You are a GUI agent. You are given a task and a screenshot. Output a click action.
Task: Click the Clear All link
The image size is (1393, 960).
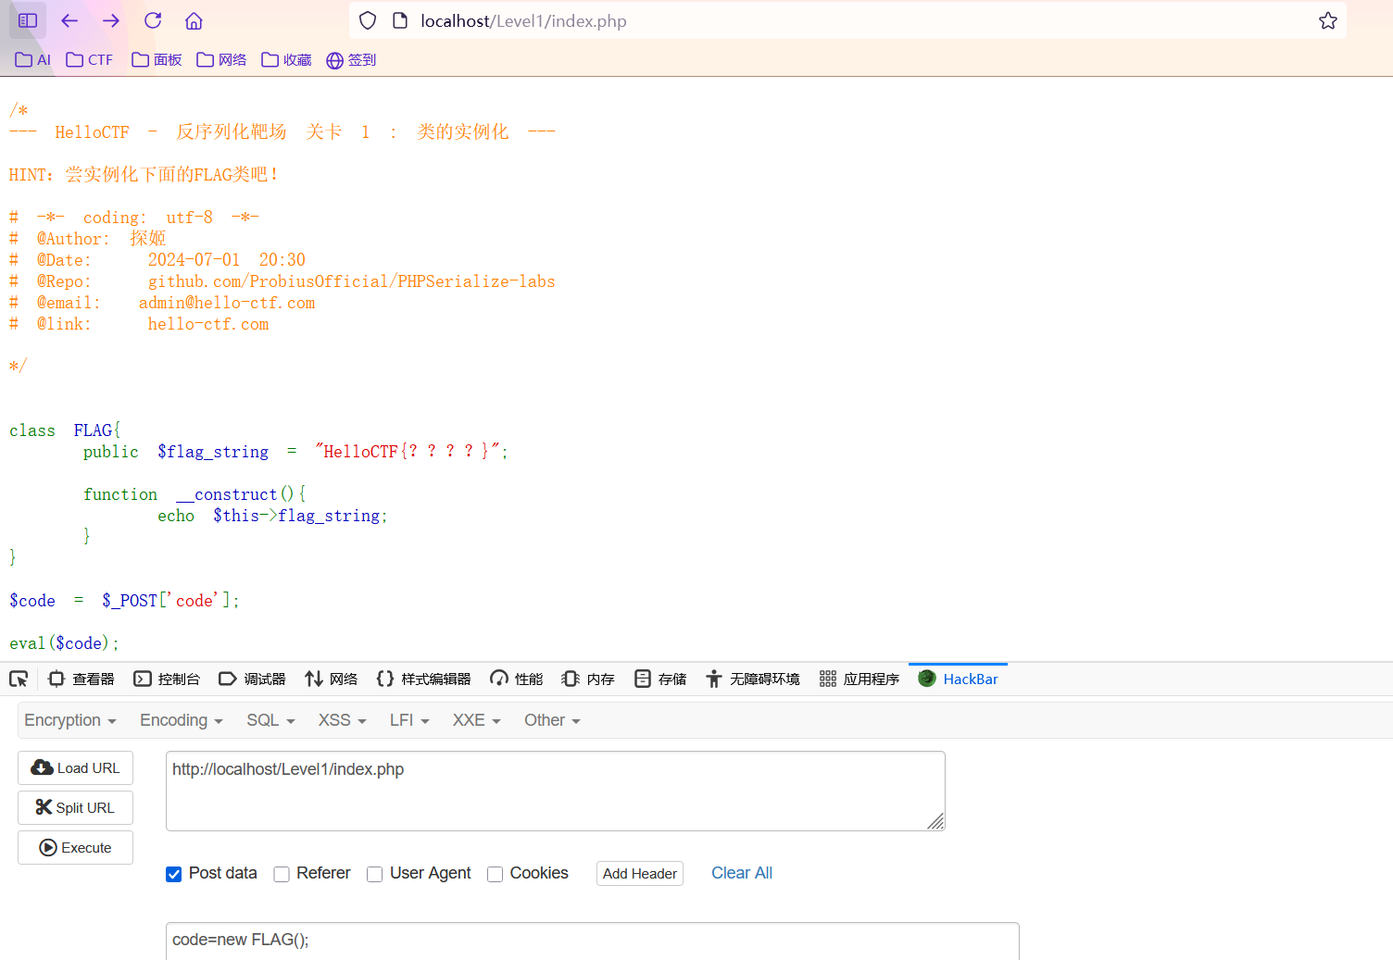(x=741, y=873)
